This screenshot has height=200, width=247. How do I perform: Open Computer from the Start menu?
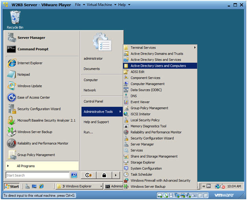91,80
